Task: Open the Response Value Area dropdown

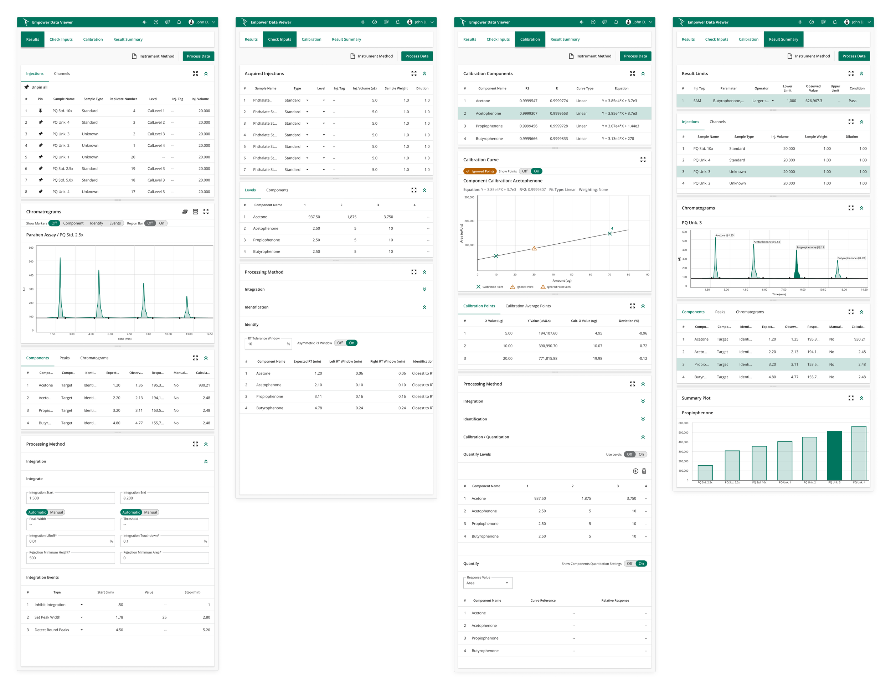Action: tap(488, 583)
